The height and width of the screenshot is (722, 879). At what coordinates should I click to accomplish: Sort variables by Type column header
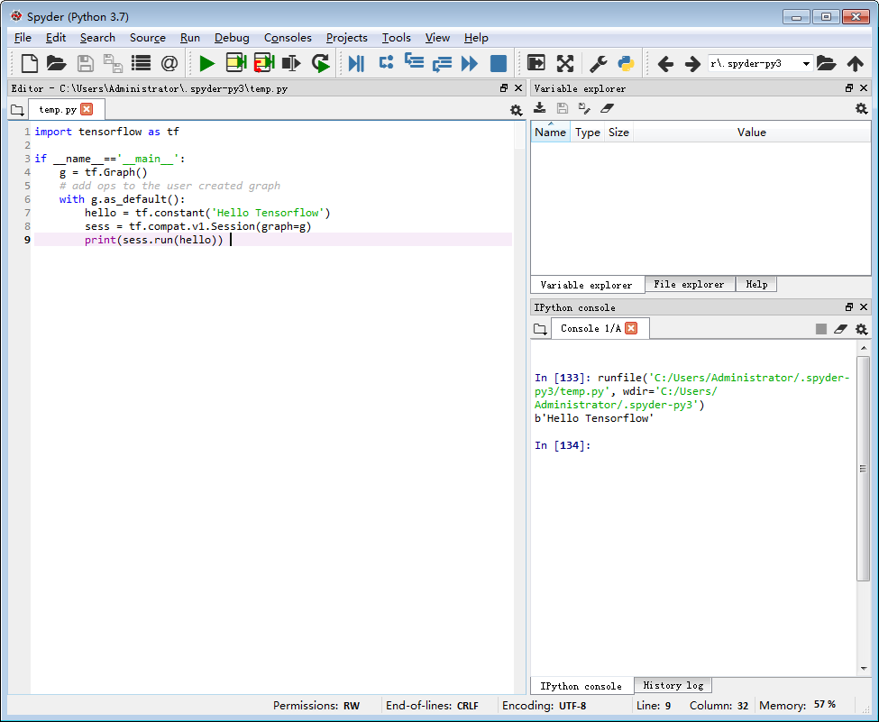[588, 133]
